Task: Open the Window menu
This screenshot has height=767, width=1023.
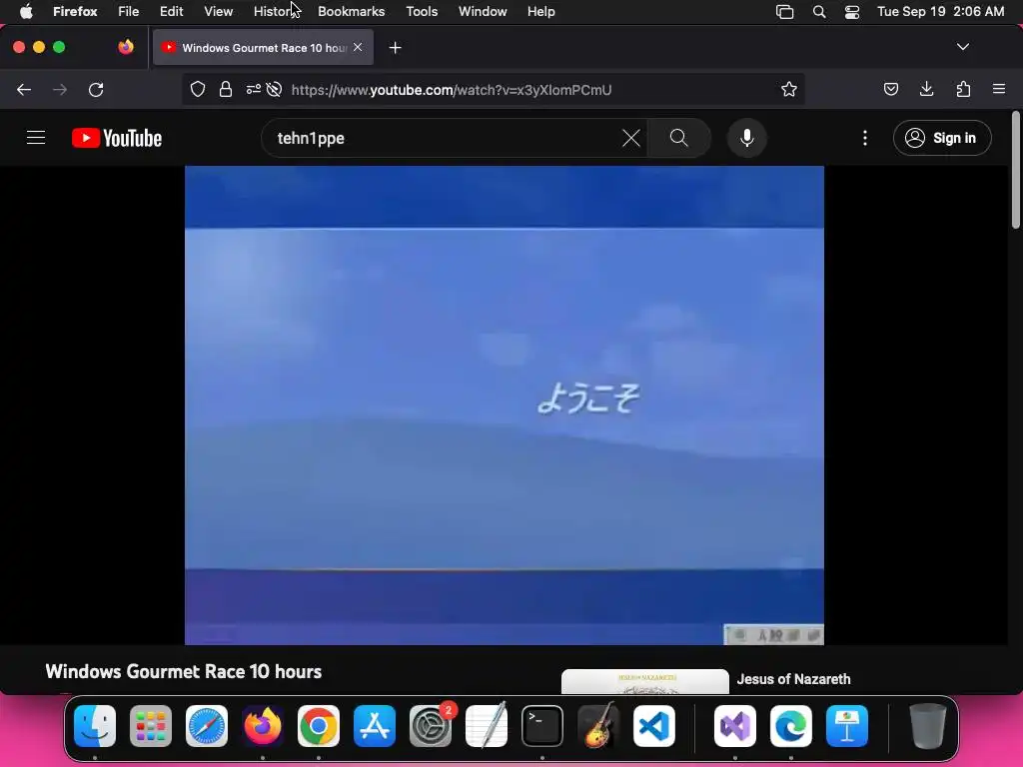Action: point(483,12)
